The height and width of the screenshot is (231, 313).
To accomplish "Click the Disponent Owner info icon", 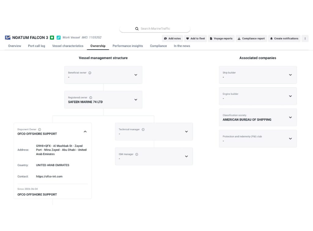I will pos(39,130).
